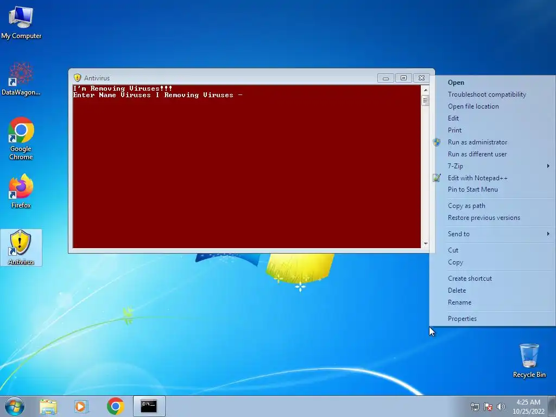Click "Enter Name Viruses" prompt line
This screenshot has width=556, height=417.
click(x=158, y=95)
